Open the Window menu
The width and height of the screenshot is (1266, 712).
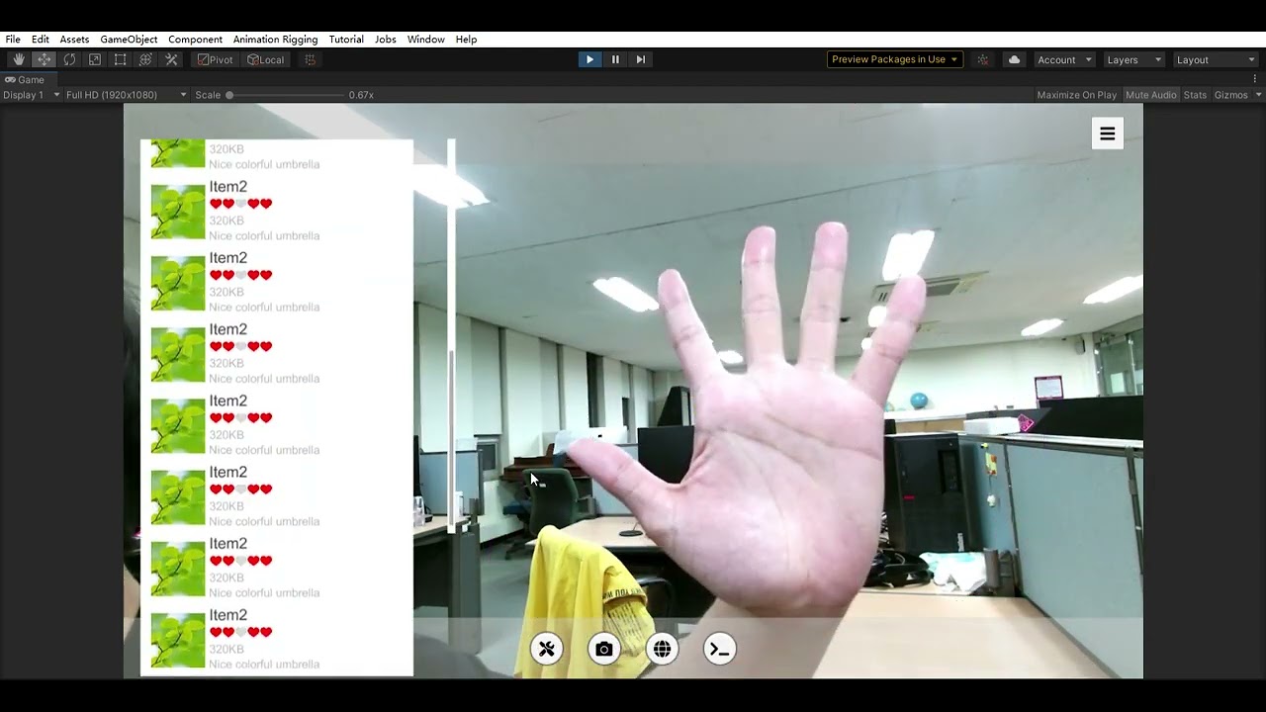tap(425, 40)
